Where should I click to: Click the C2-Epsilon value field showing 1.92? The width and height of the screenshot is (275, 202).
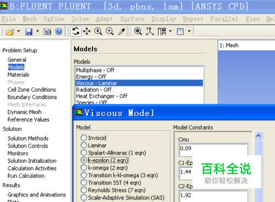click(x=213, y=196)
